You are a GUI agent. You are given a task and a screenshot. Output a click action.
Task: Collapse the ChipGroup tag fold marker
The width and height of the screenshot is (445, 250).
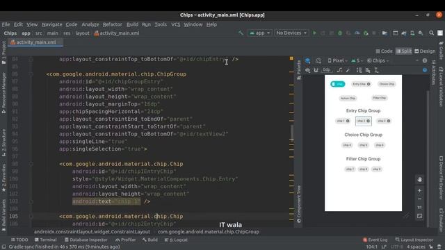click(x=31, y=74)
